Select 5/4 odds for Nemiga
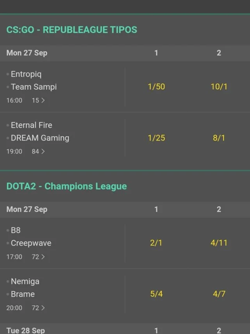This screenshot has height=334, width=250. click(156, 294)
